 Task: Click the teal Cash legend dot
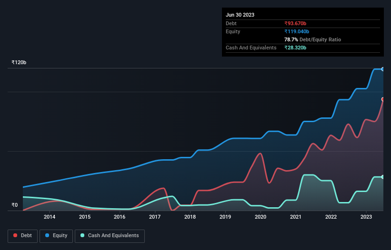click(x=82, y=235)
